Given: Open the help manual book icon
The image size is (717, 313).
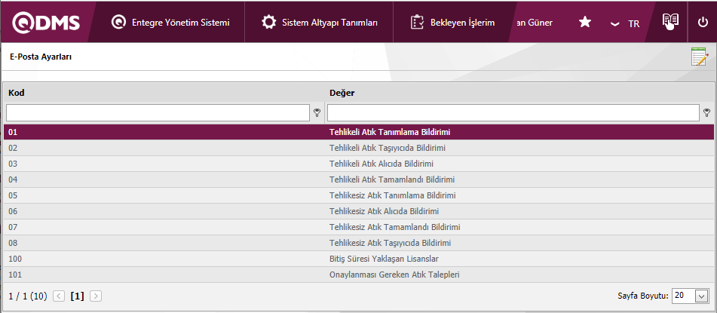Looking at the screenshot, I should point(670,22).
